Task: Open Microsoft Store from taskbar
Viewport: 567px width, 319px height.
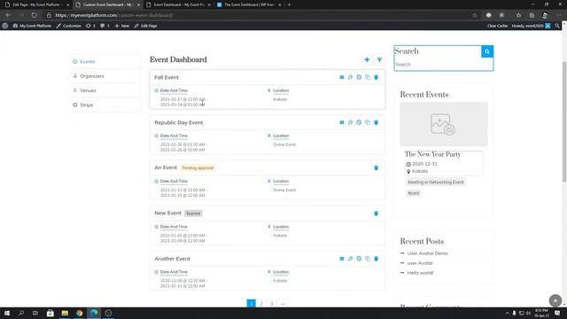Action: [x=50, y=313]
